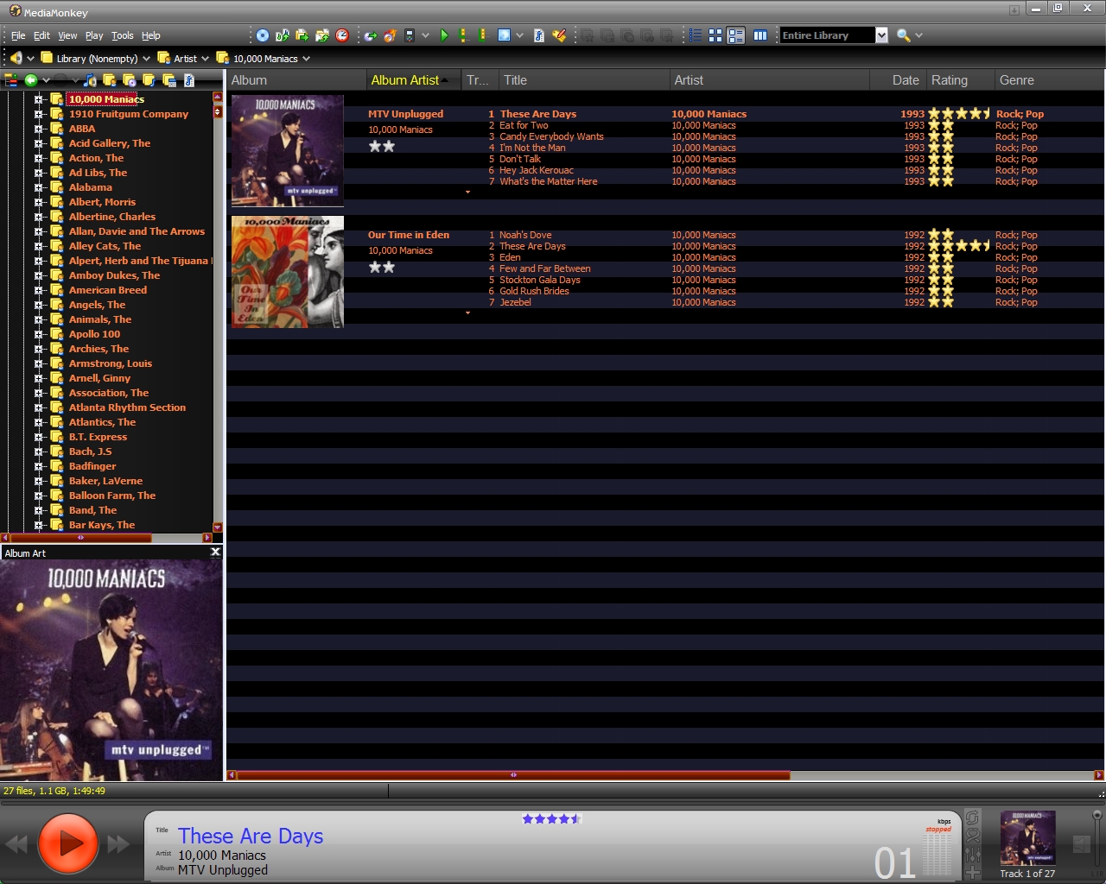Click the magnifying glass search icon

click(903, 35)
